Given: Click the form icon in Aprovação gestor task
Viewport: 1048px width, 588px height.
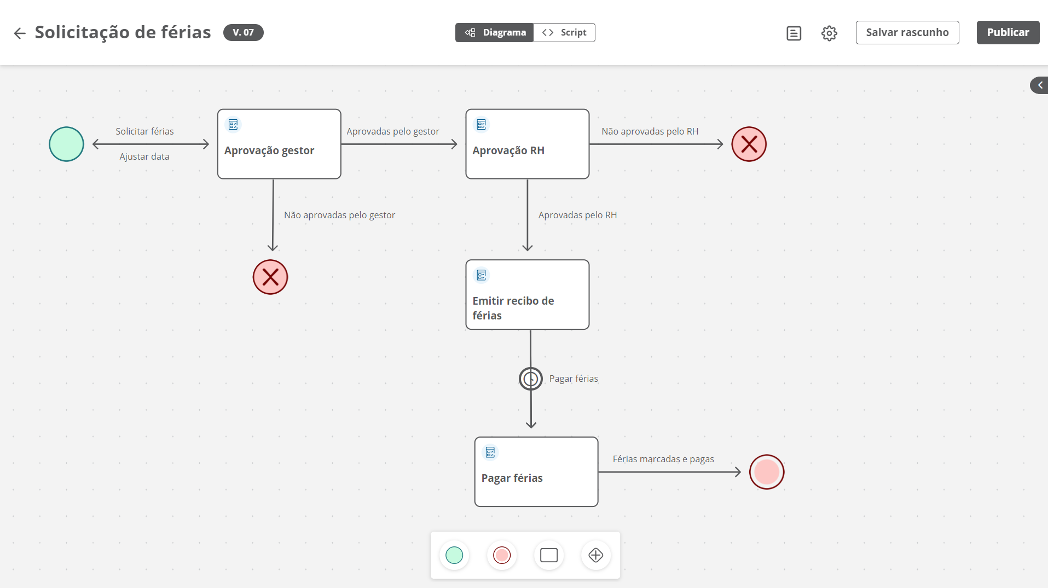Looking at the screenshot, I should (x=234, y=125).
